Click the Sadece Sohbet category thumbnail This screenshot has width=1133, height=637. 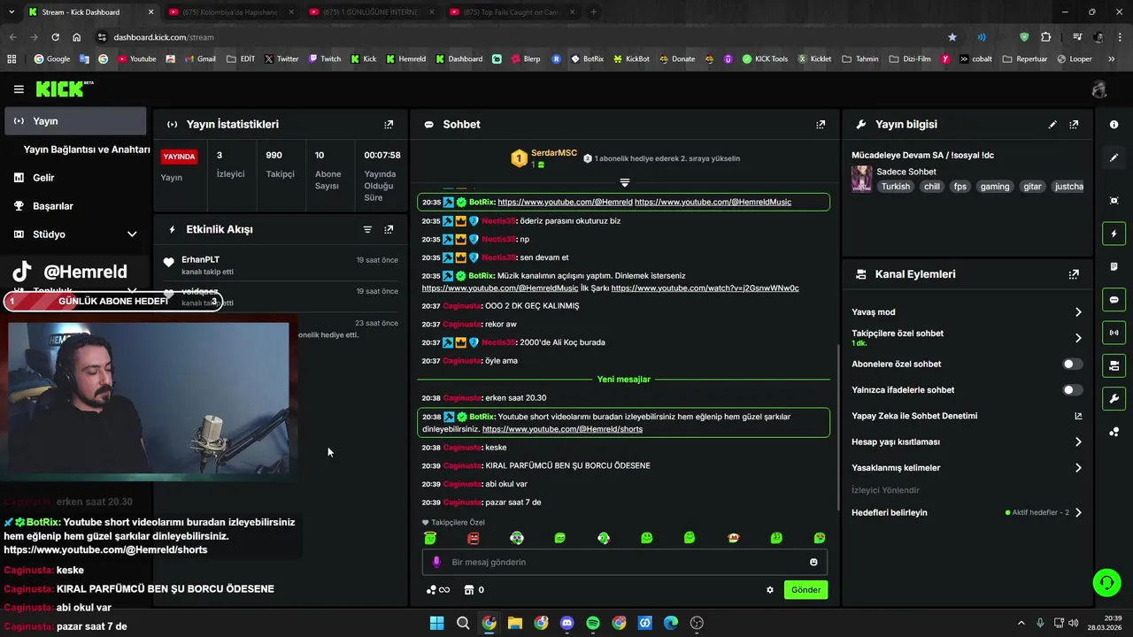[x=861, y=179]
